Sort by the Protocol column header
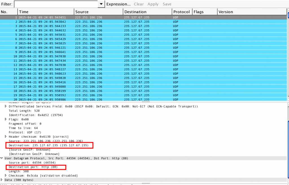The height and width of the screenshot is (185, 289). [x=182, y=12]
